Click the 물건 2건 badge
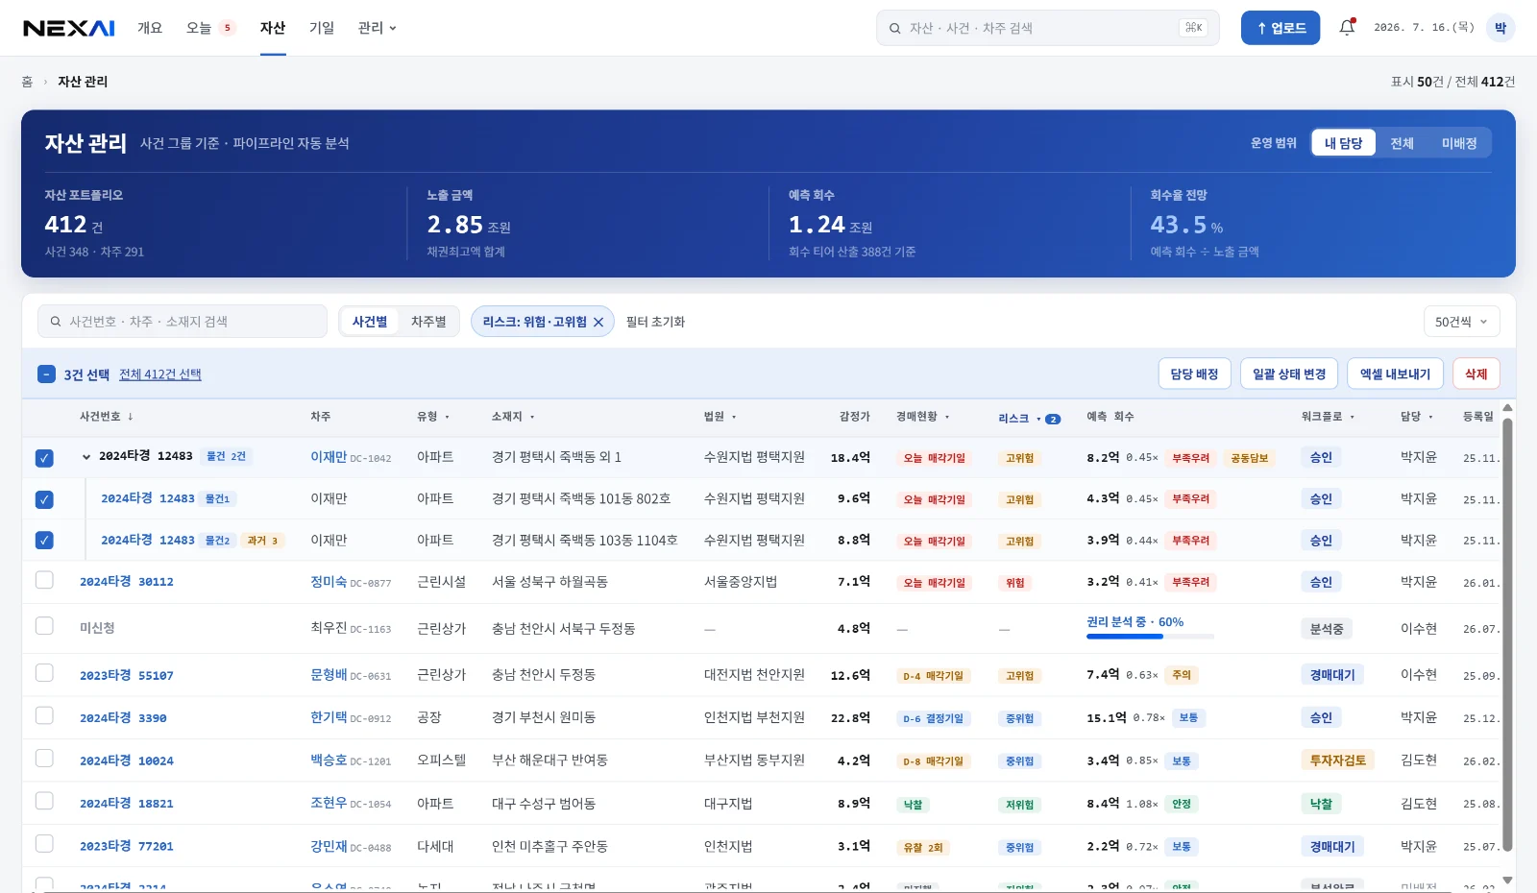 [227, 456]
